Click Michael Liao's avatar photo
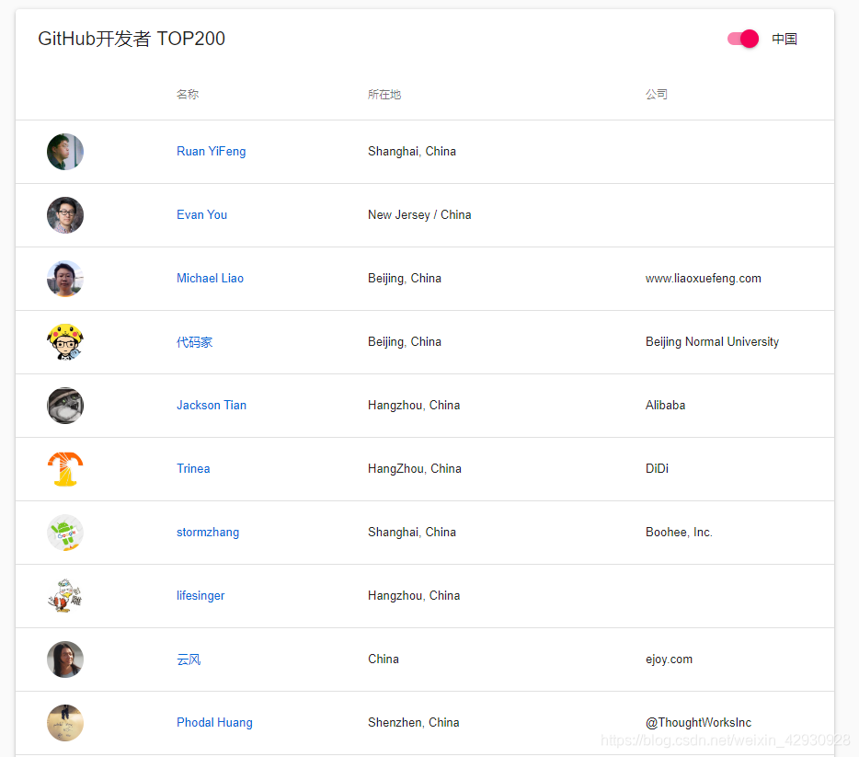Screen dimensions: 859x757 (x=65, y=279)
